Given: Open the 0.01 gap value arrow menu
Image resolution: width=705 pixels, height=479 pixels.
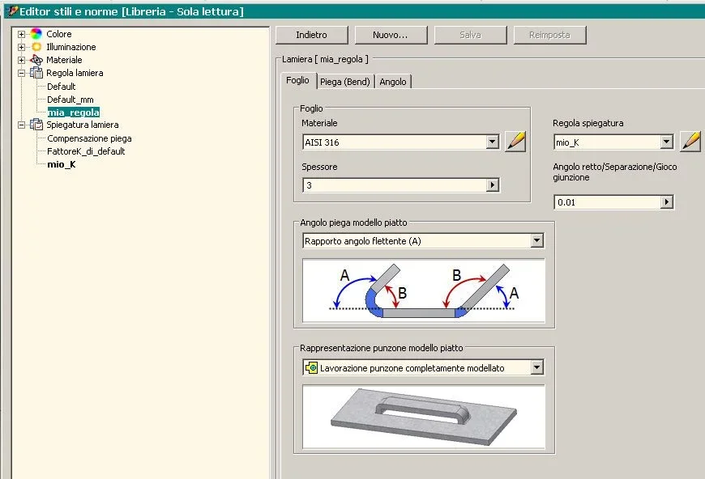Looking at the screenshot, I should (666, 202).
